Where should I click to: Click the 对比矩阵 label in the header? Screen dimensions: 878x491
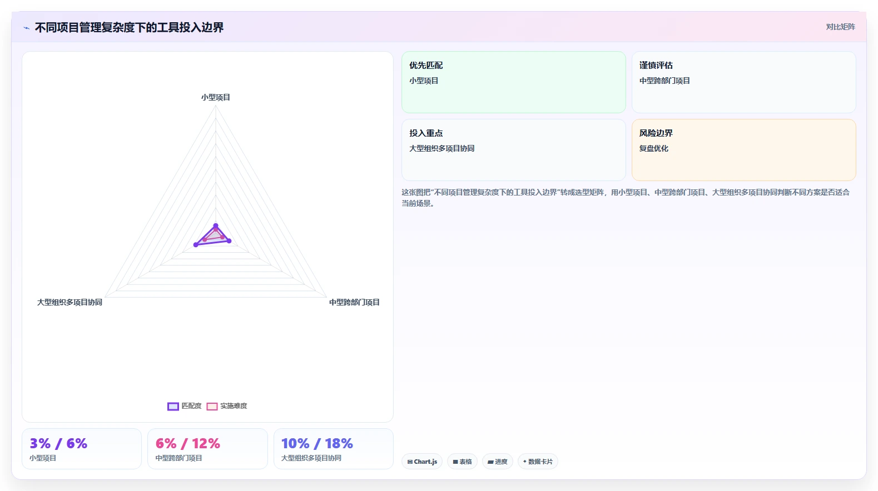pos(840,27)
